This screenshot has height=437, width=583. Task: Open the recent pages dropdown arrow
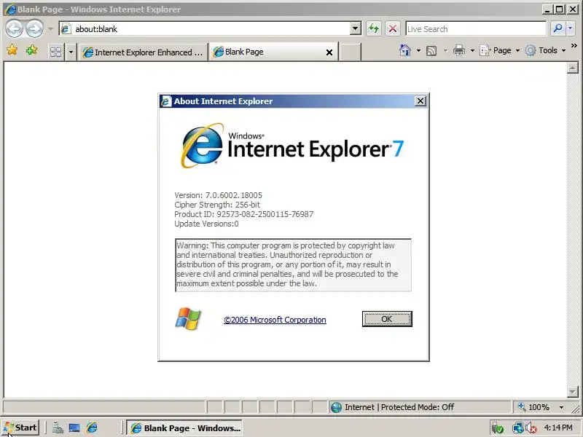point(50,28)
